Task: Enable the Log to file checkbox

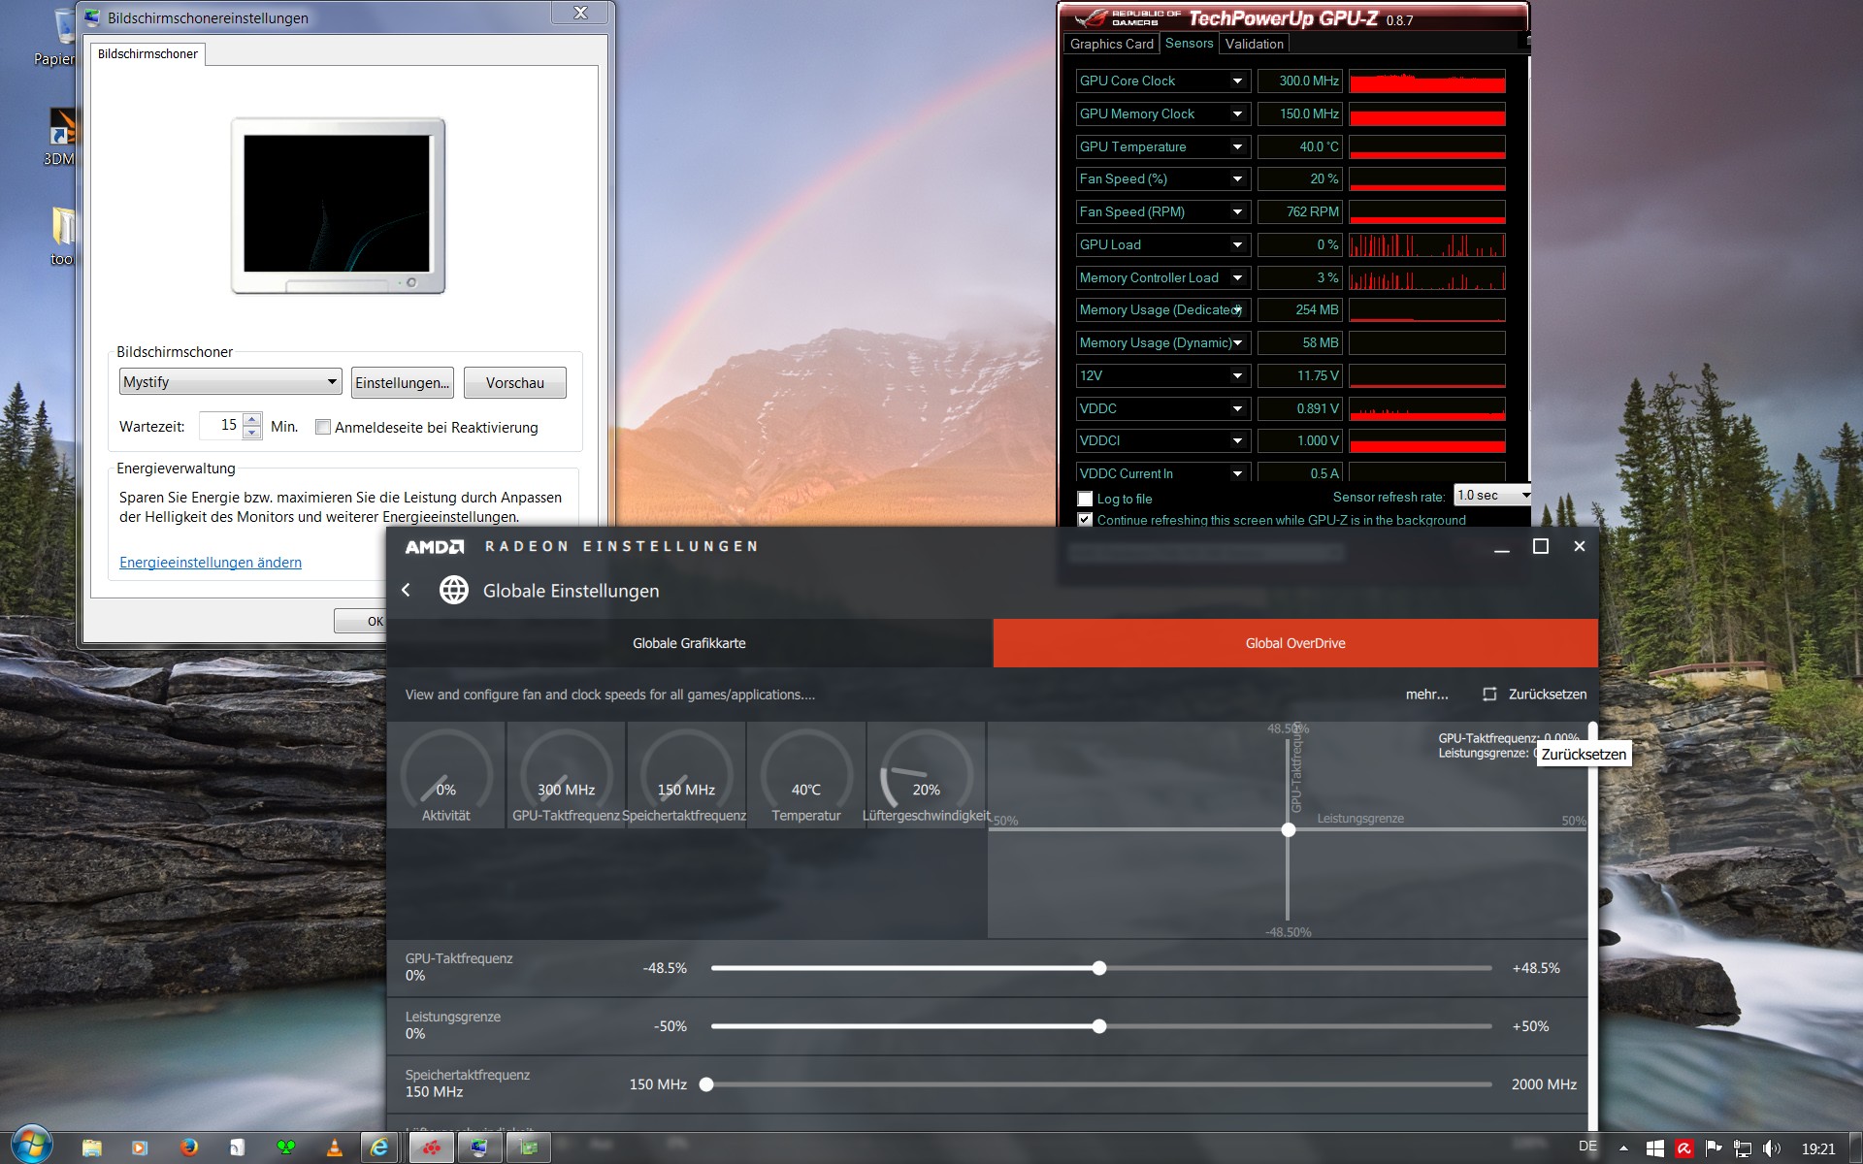Action: pyautogui.click(x=1085, y=499)
